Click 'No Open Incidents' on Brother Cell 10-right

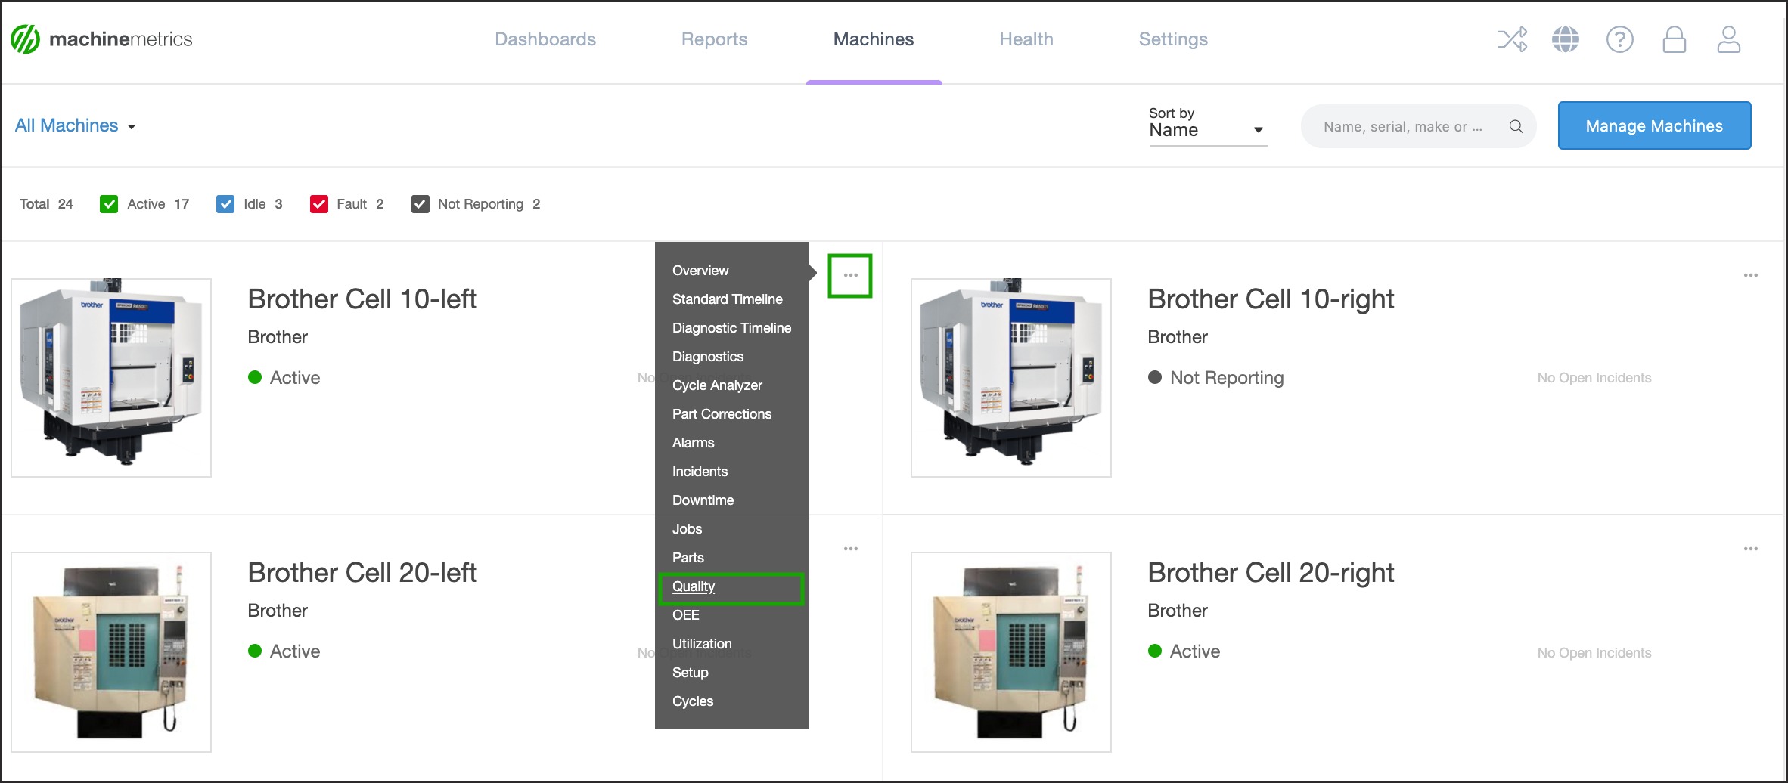point(1594,378)
